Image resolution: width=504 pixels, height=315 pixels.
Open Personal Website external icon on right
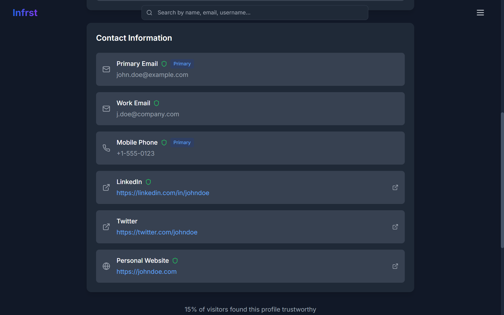(x=395, y=266)
